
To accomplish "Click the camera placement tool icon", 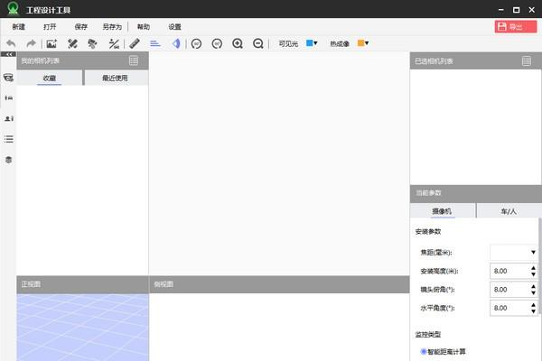I will click(x=92, y=44).
